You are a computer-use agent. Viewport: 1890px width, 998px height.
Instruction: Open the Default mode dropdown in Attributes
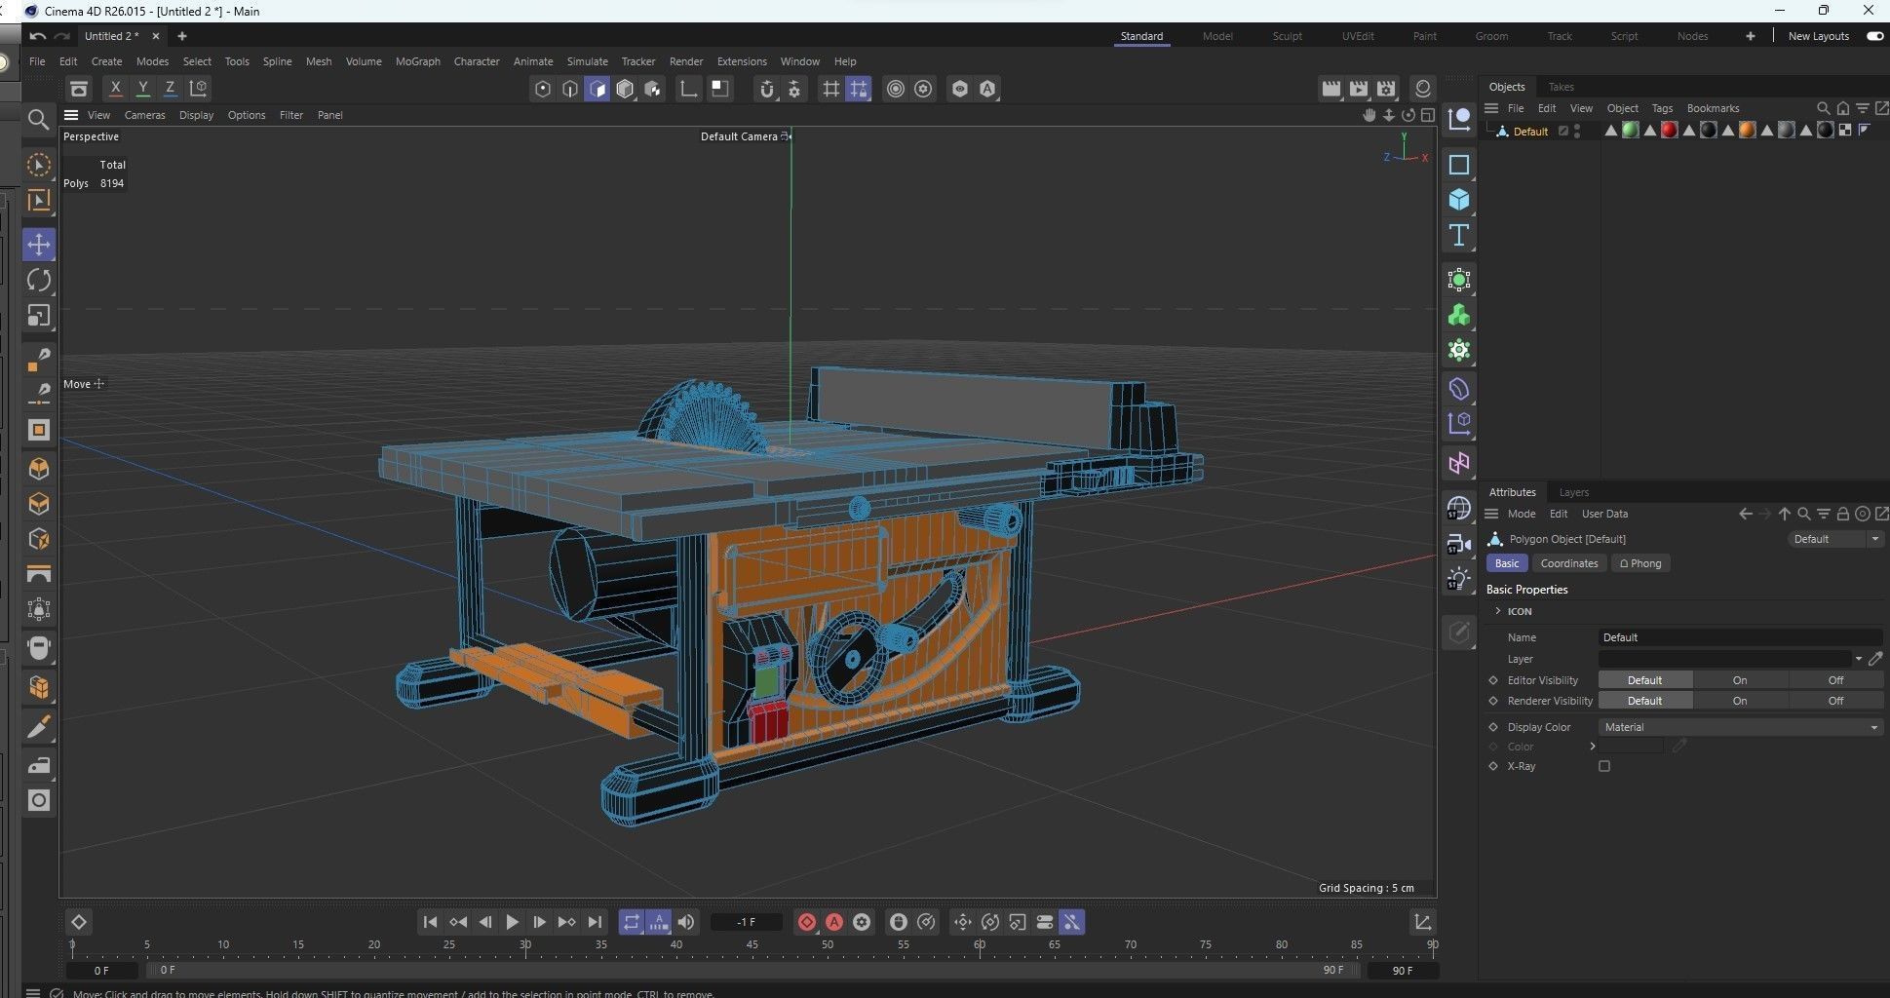[x=1836, y=539]
